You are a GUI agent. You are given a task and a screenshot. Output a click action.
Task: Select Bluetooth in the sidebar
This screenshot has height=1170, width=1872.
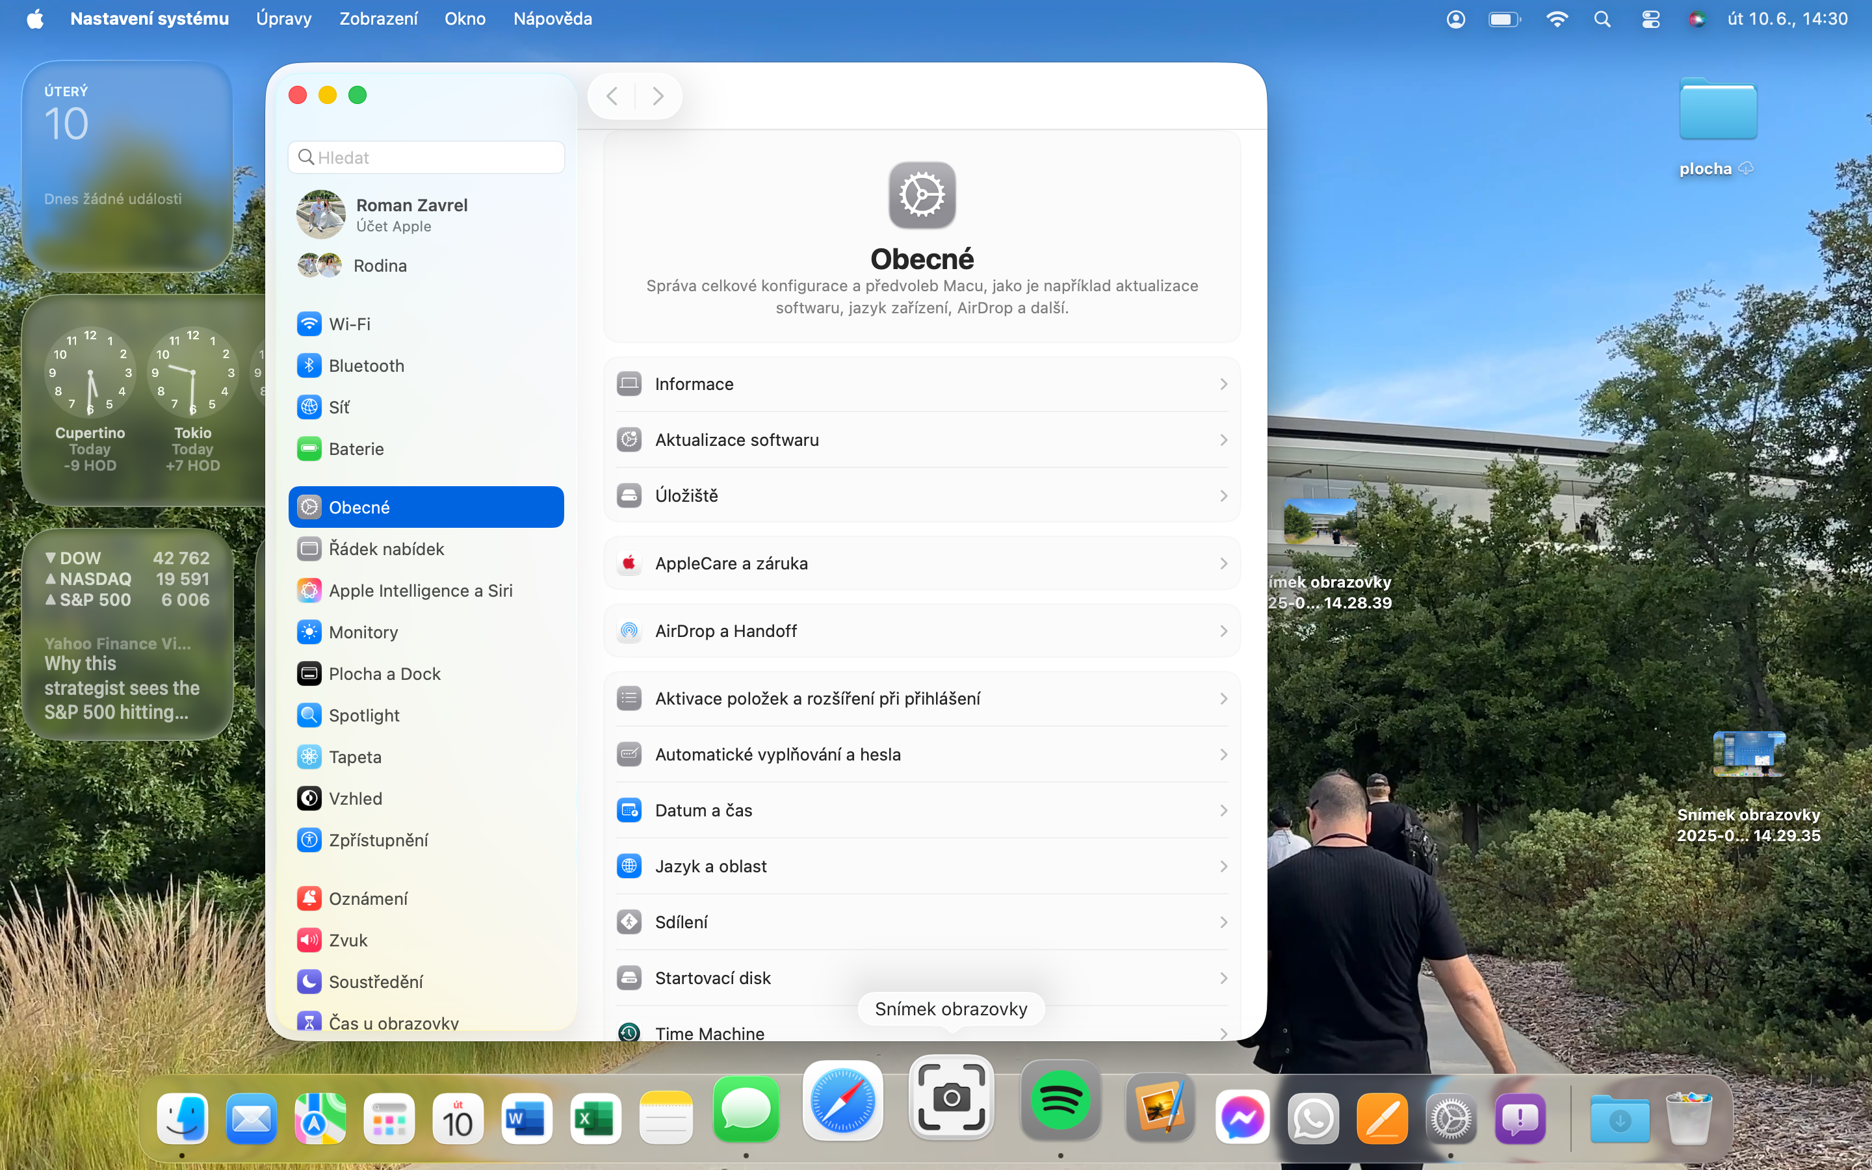tap(366, 365)
